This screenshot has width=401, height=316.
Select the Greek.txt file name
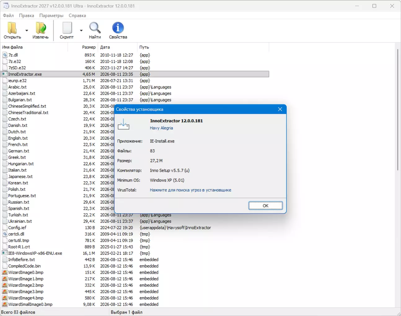coord(17,157)
